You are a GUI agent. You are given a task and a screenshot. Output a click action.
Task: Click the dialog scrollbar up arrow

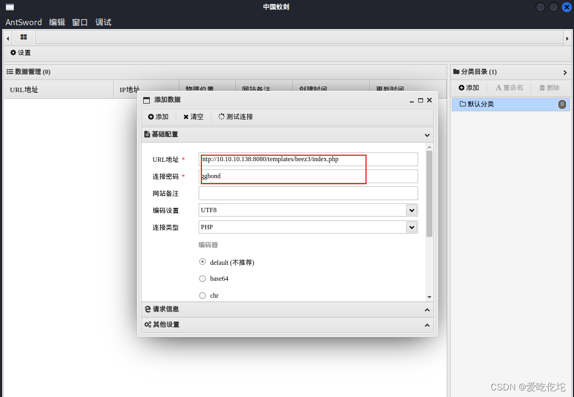(429, 147)
